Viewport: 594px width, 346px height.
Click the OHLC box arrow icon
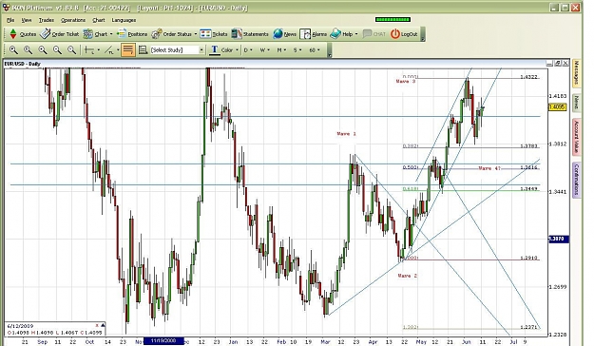point(103,325)
